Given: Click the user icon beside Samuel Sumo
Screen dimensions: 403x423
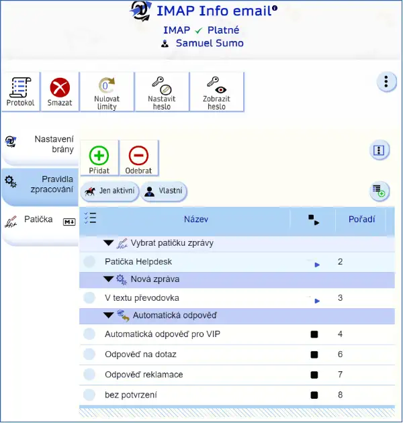Looking at the screenshot, I should (165, 44).
